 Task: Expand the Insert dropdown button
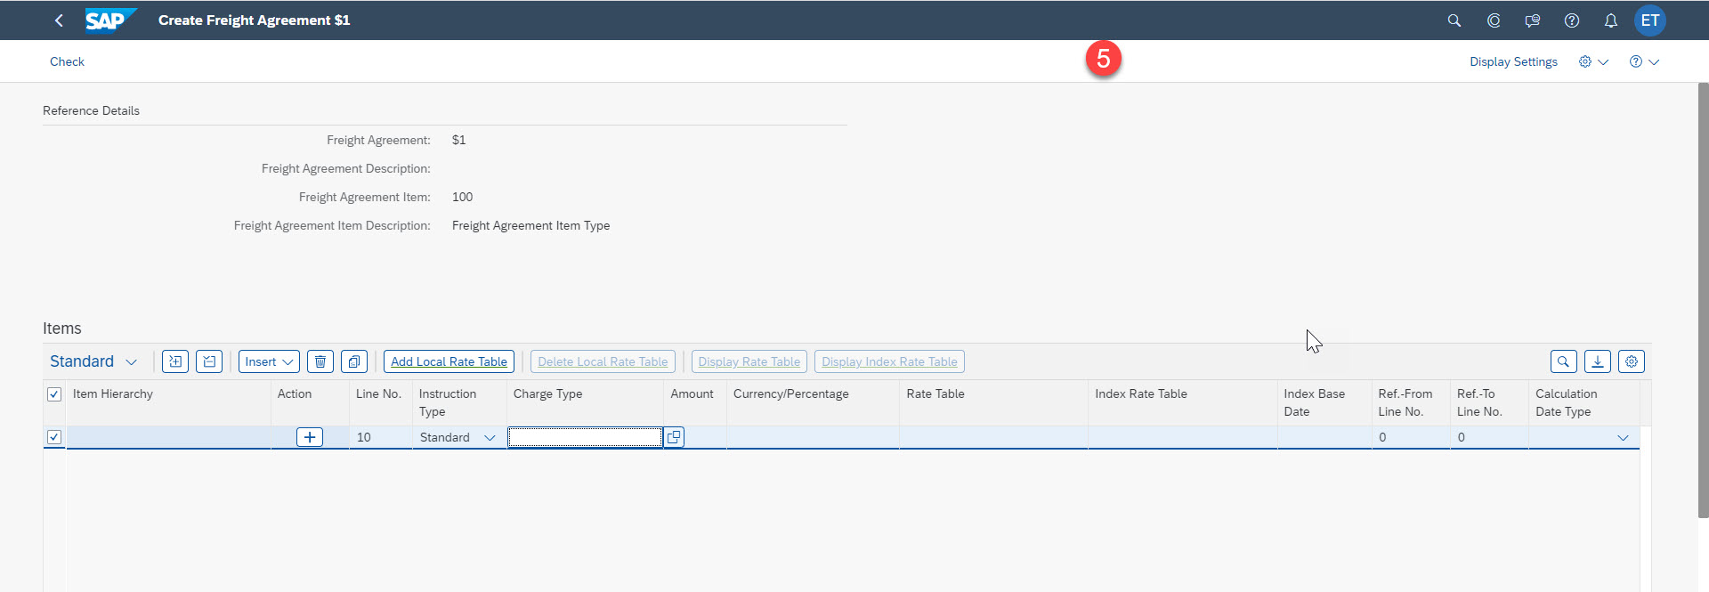point(269,361)
